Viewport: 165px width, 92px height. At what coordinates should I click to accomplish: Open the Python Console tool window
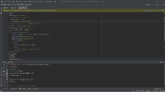33,89
